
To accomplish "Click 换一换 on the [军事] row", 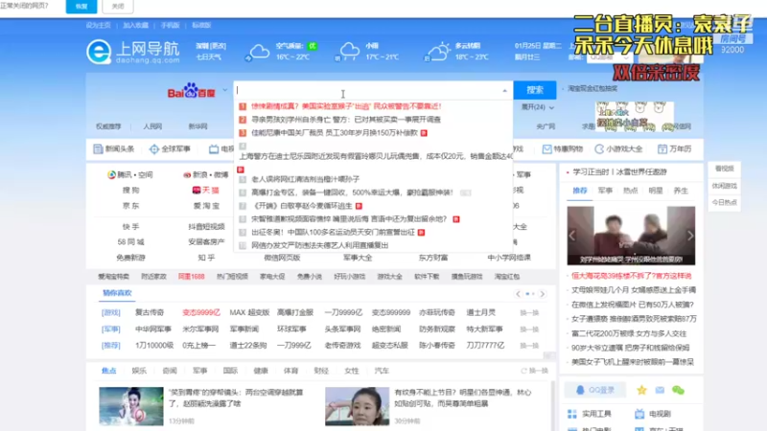I will pyautogui.click(x=529, y=329).
